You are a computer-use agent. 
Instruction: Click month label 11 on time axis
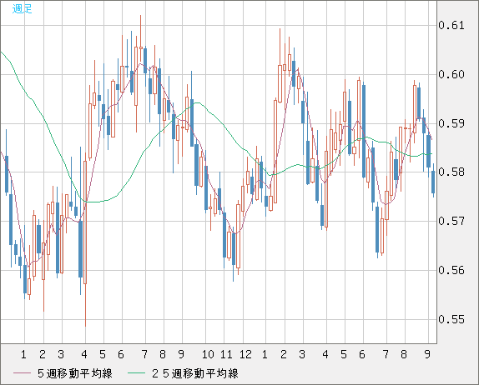click(226, 354)
